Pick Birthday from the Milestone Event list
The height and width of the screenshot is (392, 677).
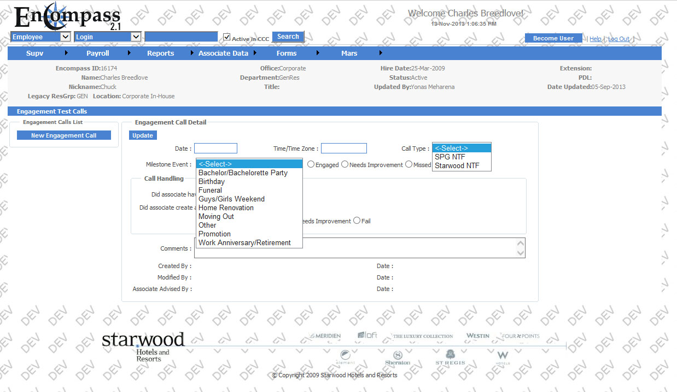(212, 181)
